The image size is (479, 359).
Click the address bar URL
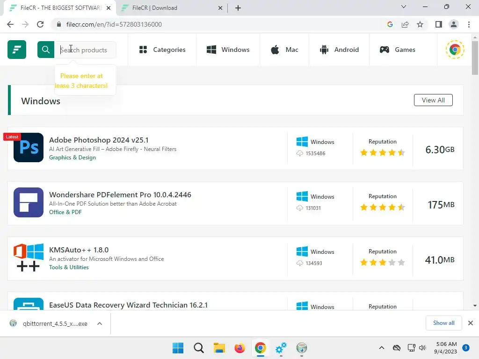click(x=114, y=24)
